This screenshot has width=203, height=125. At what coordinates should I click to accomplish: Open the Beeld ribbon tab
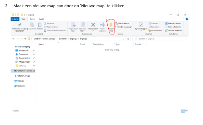coord(42,19)
